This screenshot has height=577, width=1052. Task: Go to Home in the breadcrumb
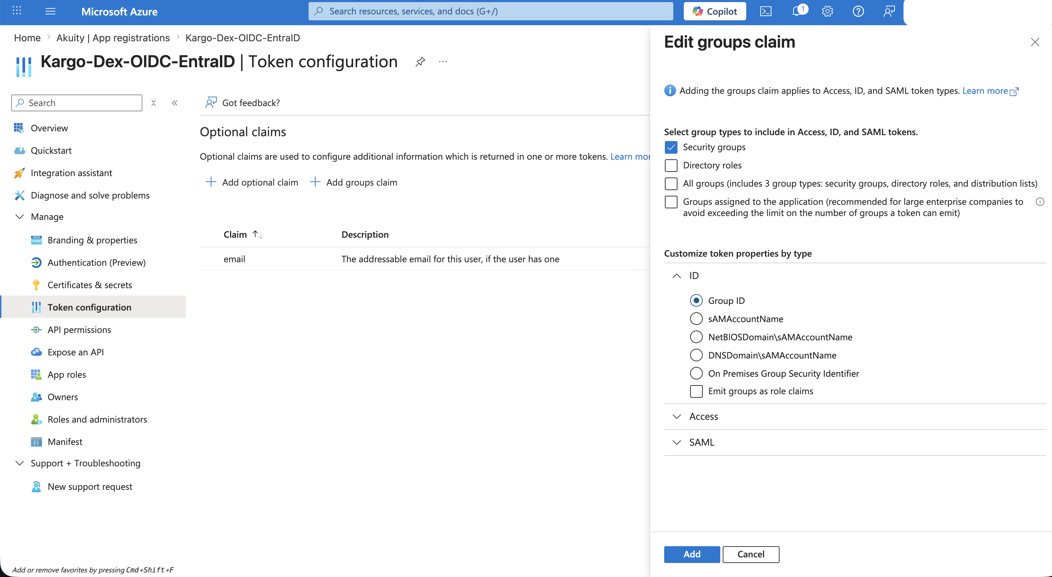coord(27,38)
